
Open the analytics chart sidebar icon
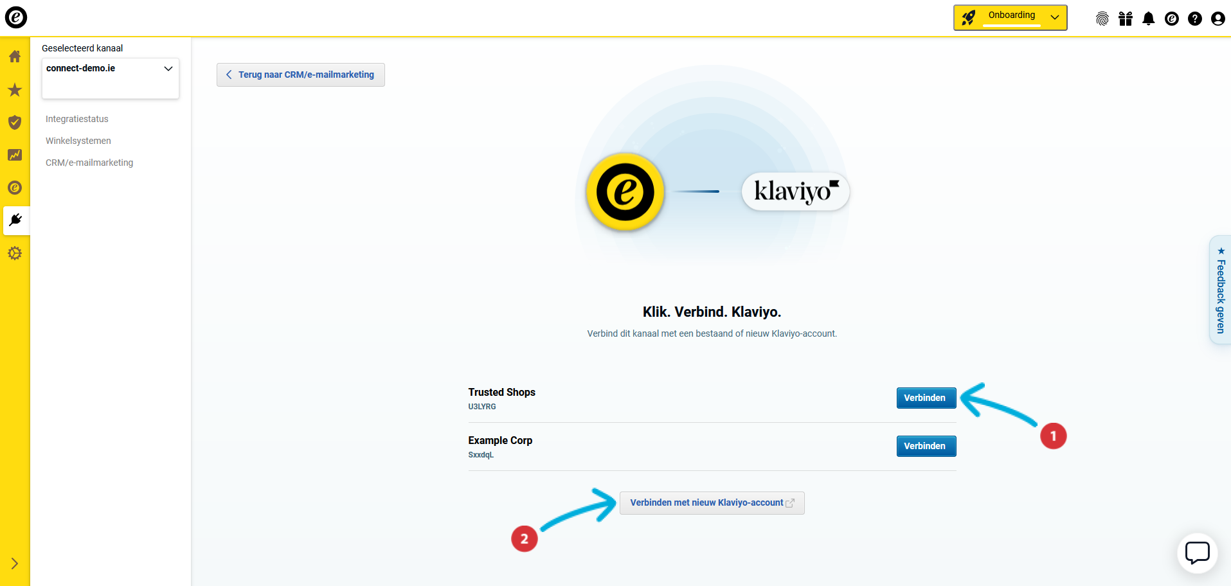pos(15,155)
